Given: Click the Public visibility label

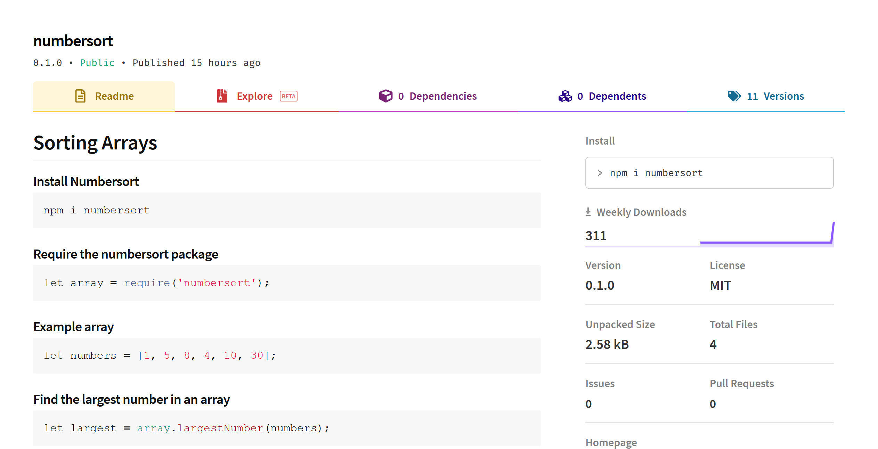Looking at the screenshot, I should click(97, 63).
